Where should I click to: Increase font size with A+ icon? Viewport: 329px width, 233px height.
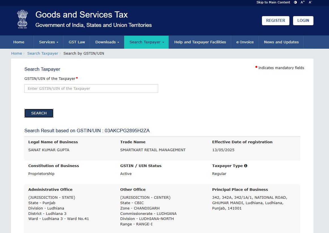click(x=303, y=2)
